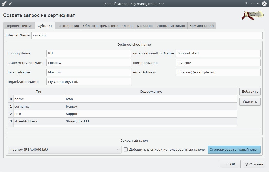This screenshot has height=172, width=269.
Task: Click the Internal Name input field
Action: (x=147, y=35)
